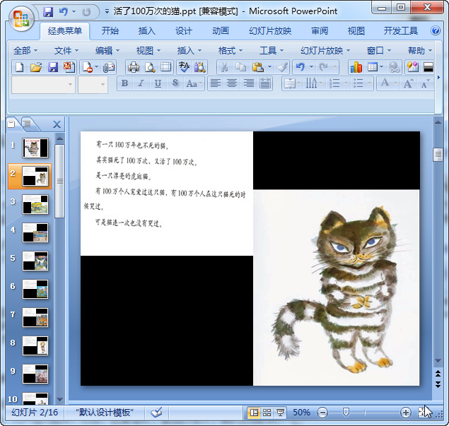Toggle text Shadow formatting
The width and height of the screenshot is (449, 426).
pyautogui.click(x=175, y=83)
